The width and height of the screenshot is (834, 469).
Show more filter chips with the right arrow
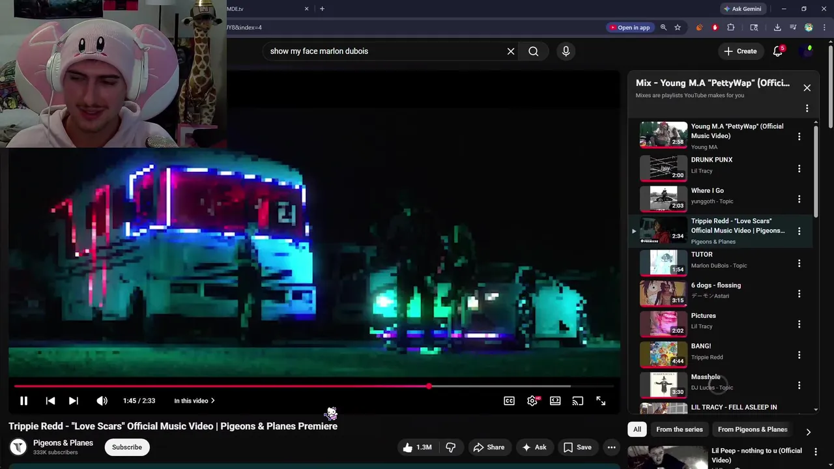pyautogui.click(x=808, y=432)
